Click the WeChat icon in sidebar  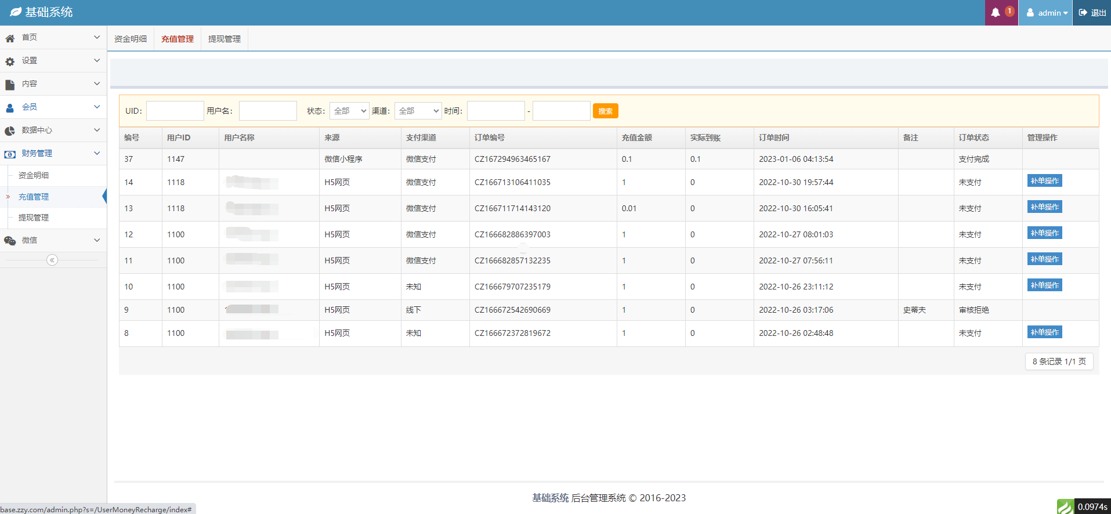[x=10, y=241]
